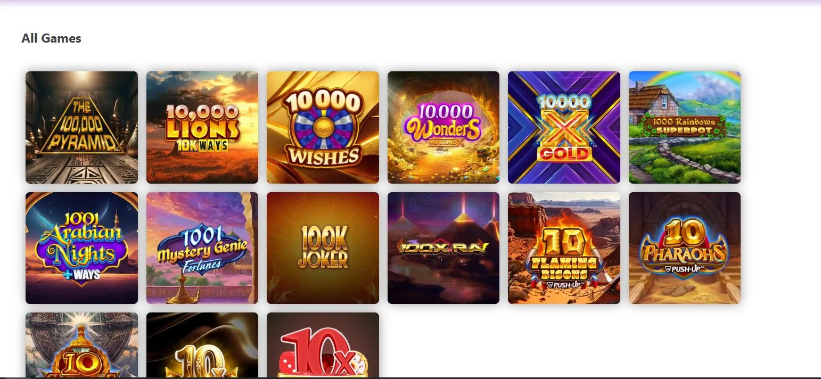
Task: Choose the red 10x dice game tile
Action: [x=323, y=345]
